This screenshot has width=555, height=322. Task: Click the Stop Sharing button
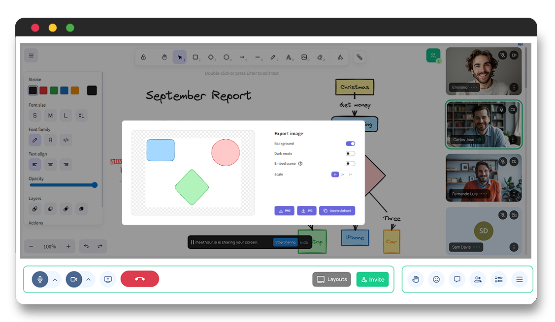285,242
